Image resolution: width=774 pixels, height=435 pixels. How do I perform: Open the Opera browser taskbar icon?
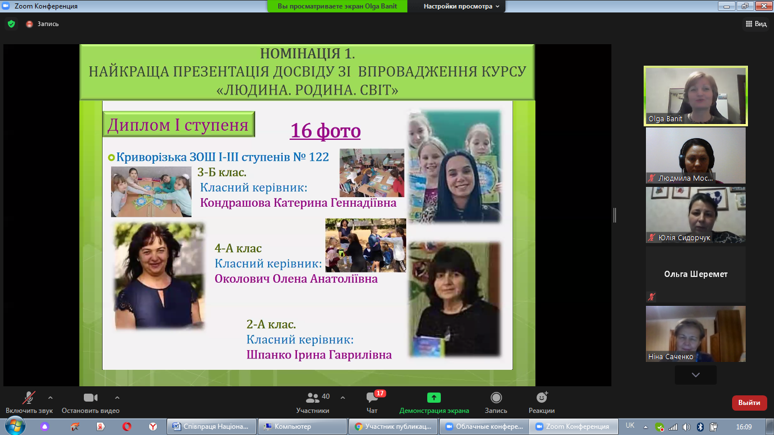[127, 427]
